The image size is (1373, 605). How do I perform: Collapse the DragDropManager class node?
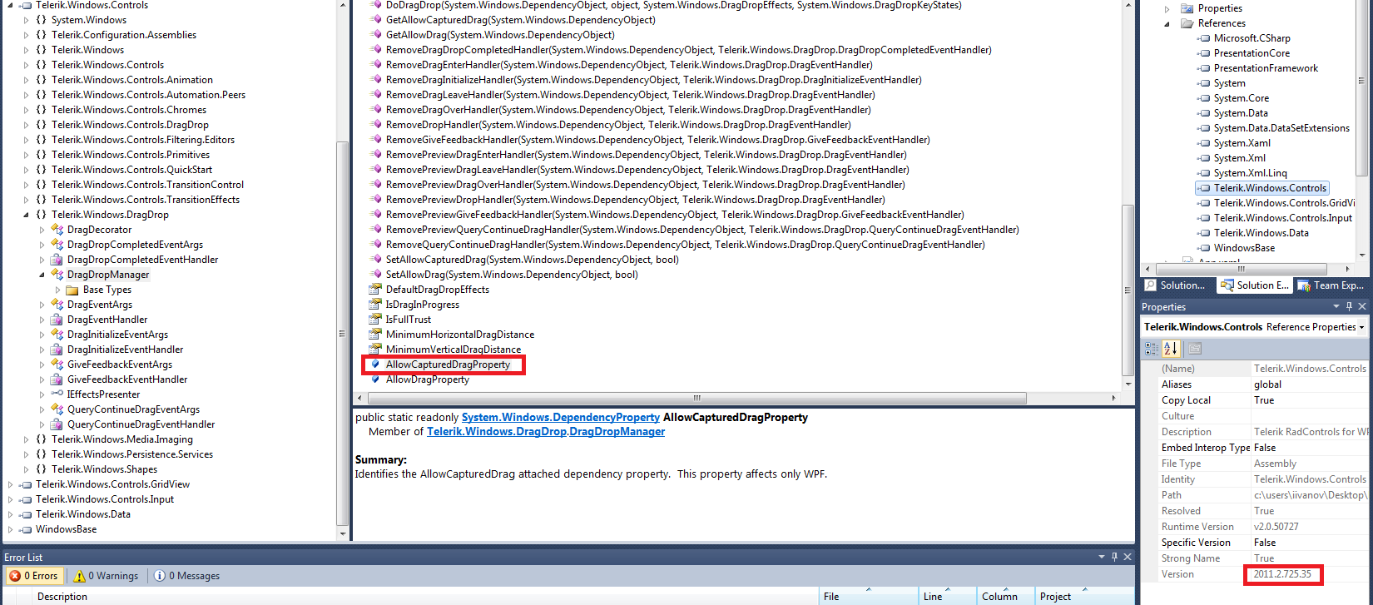coord(42,275)
